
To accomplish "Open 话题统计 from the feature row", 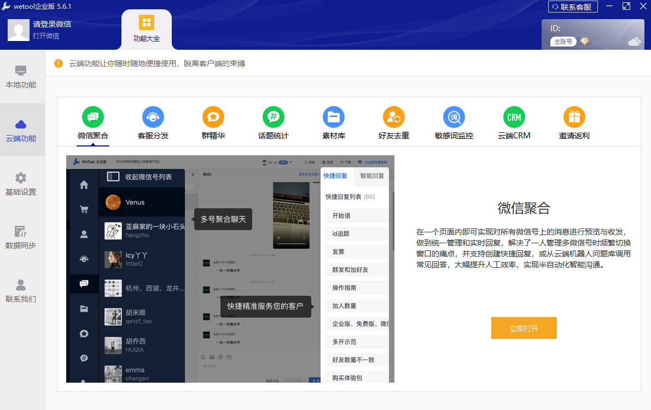I will (274, 117).
